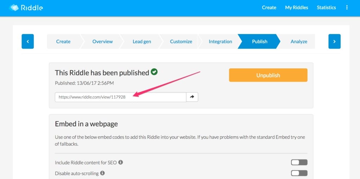This screenshot has width=360, height=179.
Task: Toggle Disable auto-scrolling switch
Action: click(299, 173)
